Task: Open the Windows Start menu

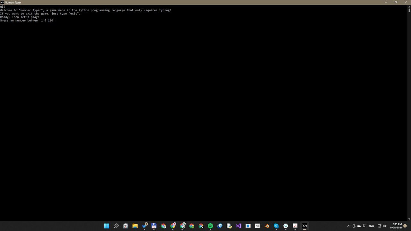Action: pyautogui.click(x=107, y=226)
